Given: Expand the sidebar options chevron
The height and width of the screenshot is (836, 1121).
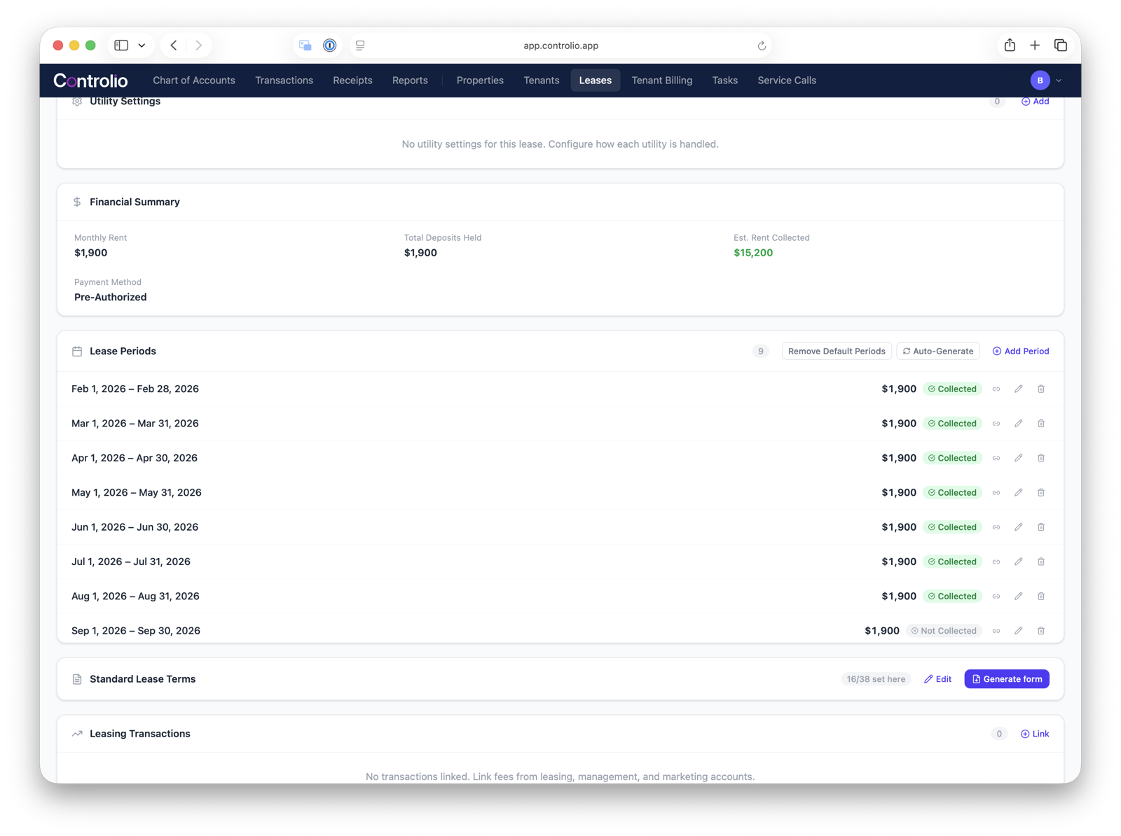Looking at the screenshot, I should [x=142, y=46].
